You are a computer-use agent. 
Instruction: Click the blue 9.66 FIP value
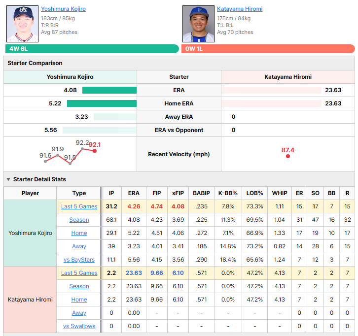point(157,273)
